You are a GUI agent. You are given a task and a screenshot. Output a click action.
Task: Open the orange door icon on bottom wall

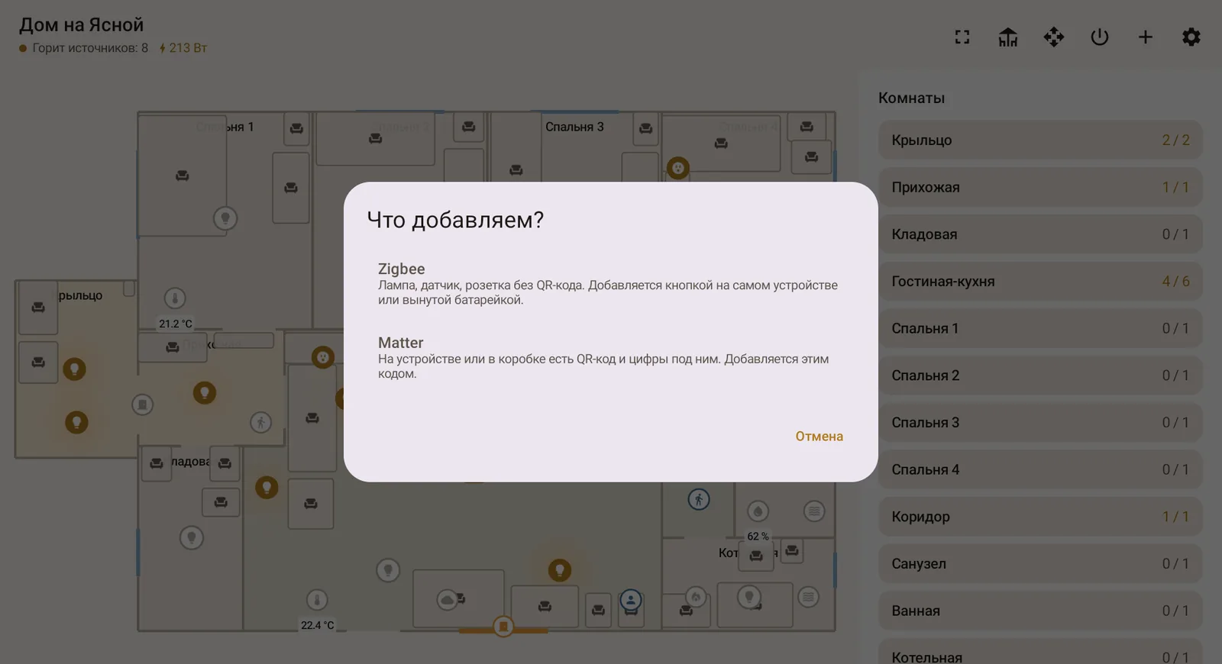[503, 627]
